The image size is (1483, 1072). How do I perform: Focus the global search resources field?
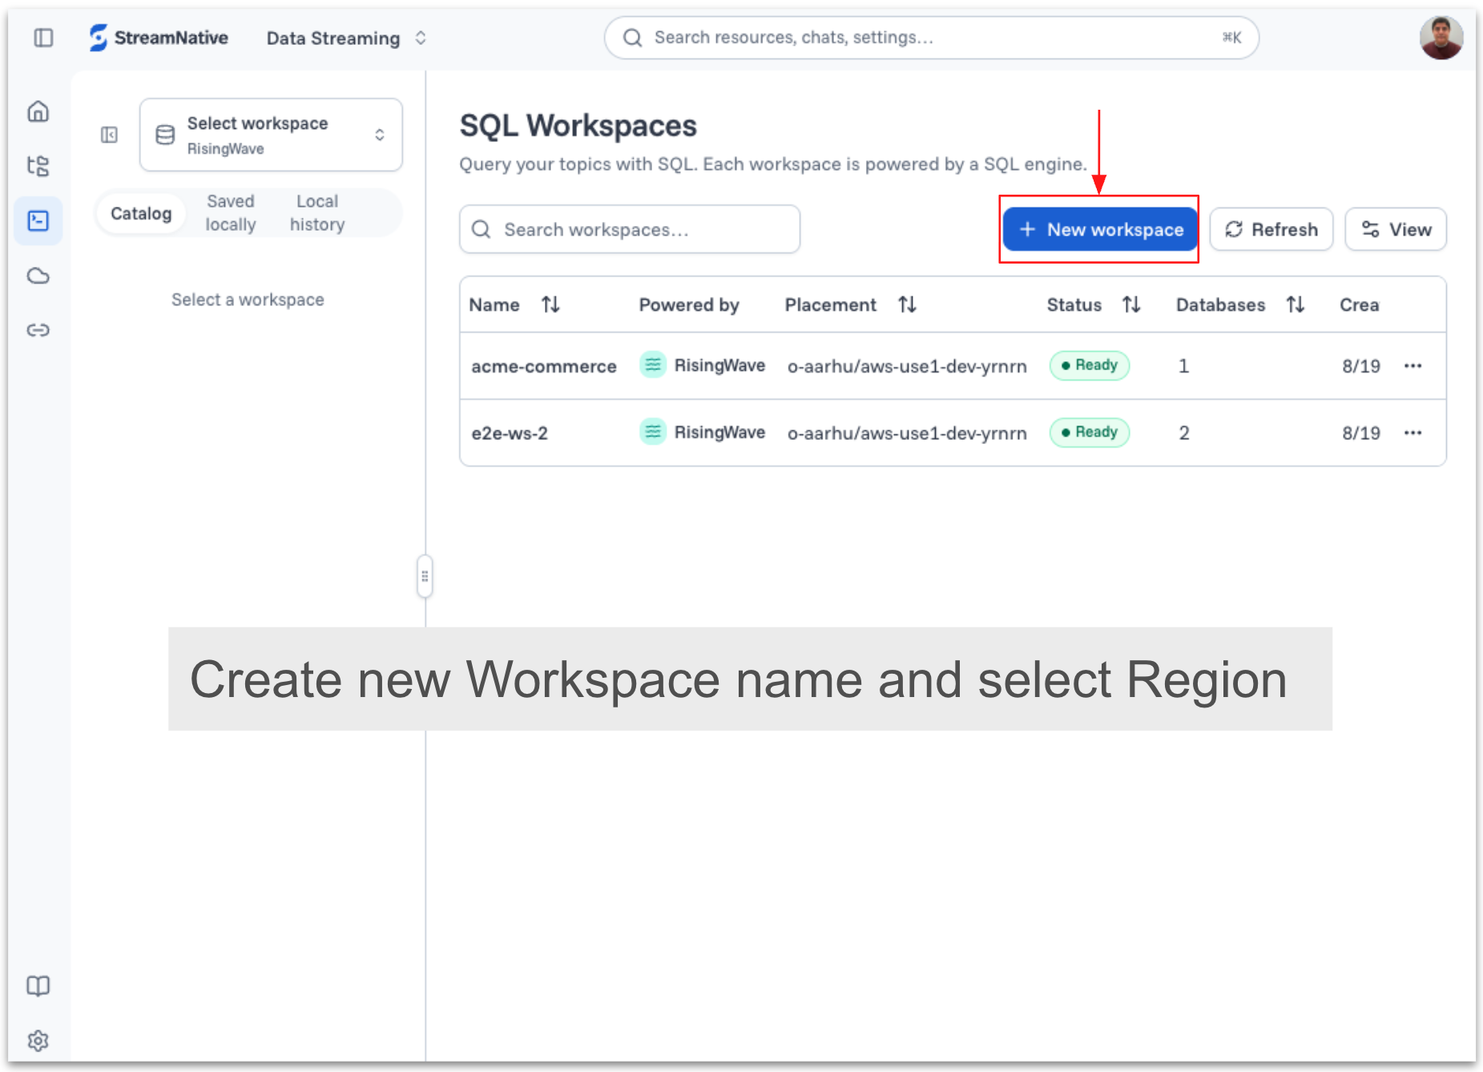931,38
